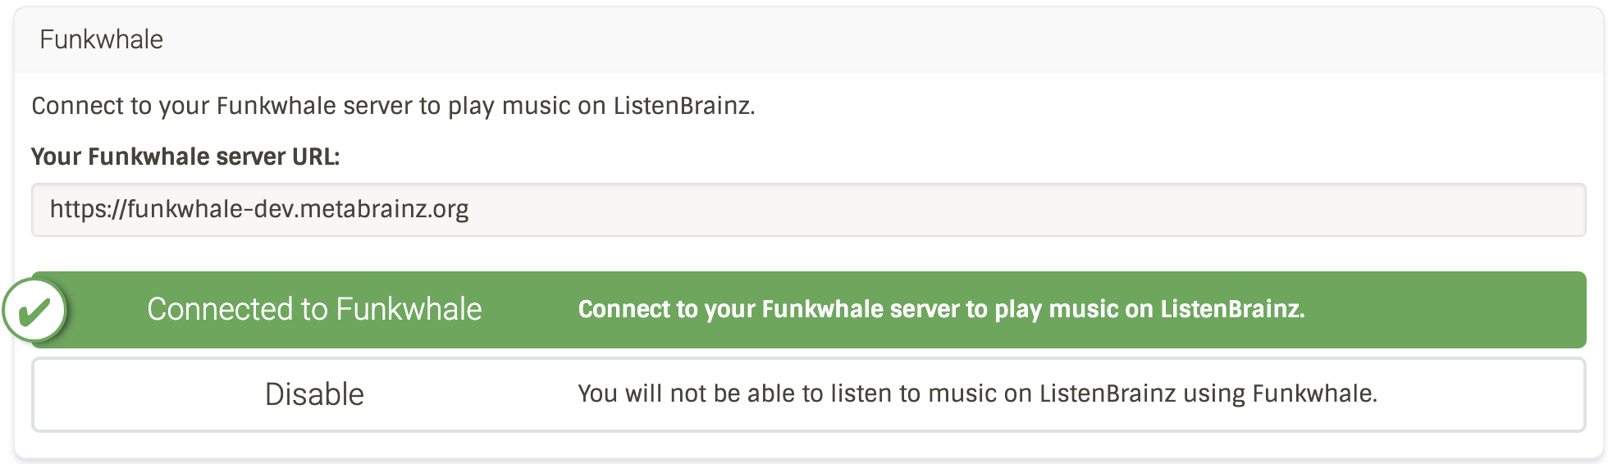Click into the Funkwhale server URL field
The image size is (1608, 464).
(809, 210)
